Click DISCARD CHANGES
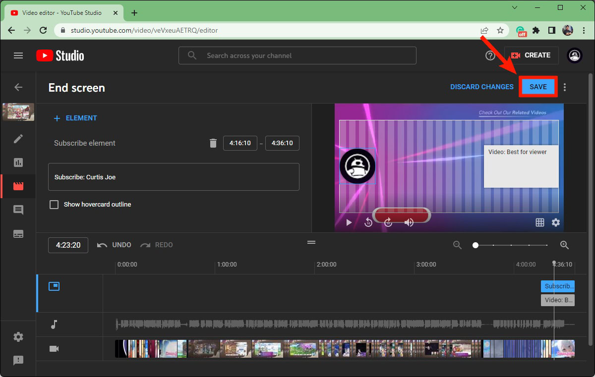595x377 pixels. click(x=481, y=87)
